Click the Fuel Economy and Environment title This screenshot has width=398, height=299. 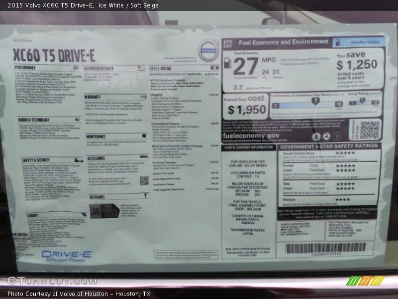284,42
